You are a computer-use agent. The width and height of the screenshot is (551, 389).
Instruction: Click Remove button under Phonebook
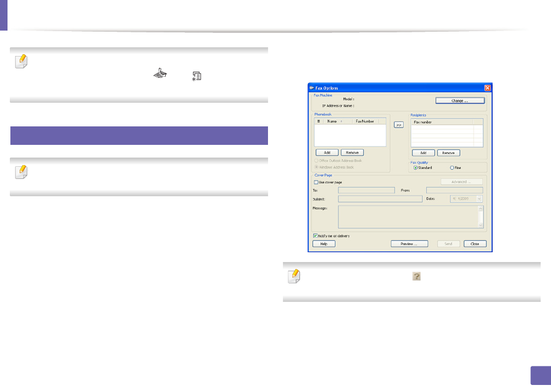click(x=352, y=153)
